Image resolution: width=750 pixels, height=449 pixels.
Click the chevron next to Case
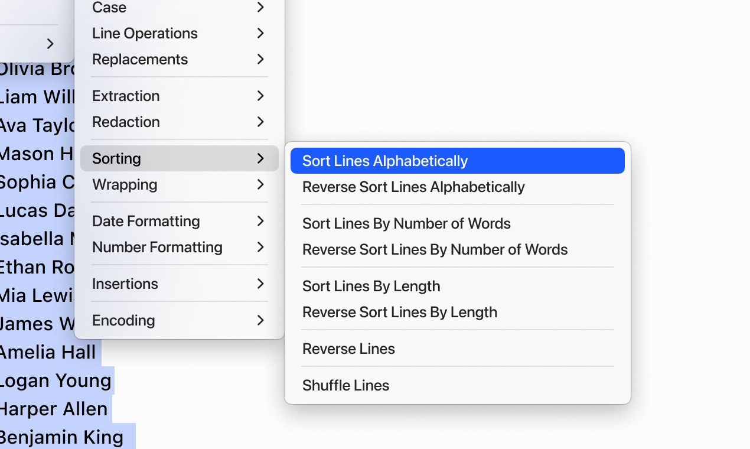pyautogui.click(x=260, y=7)
